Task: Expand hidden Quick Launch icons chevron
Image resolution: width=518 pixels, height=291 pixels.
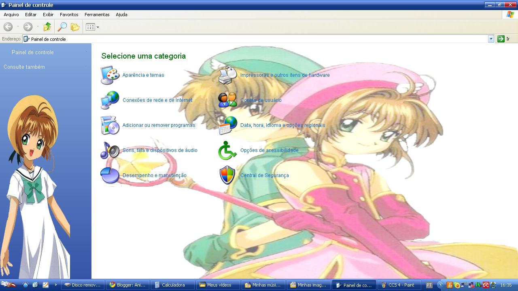Action: click(x=55, y=285)
